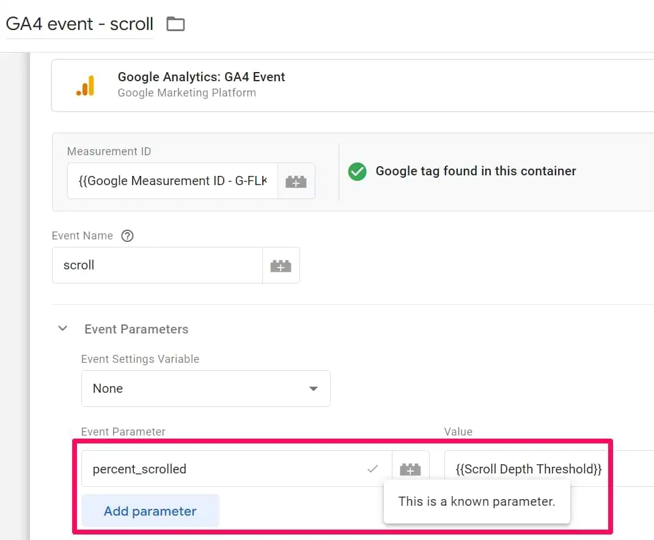
Task: Click the folder icon beside the tag name
Action: coord(175,24)
